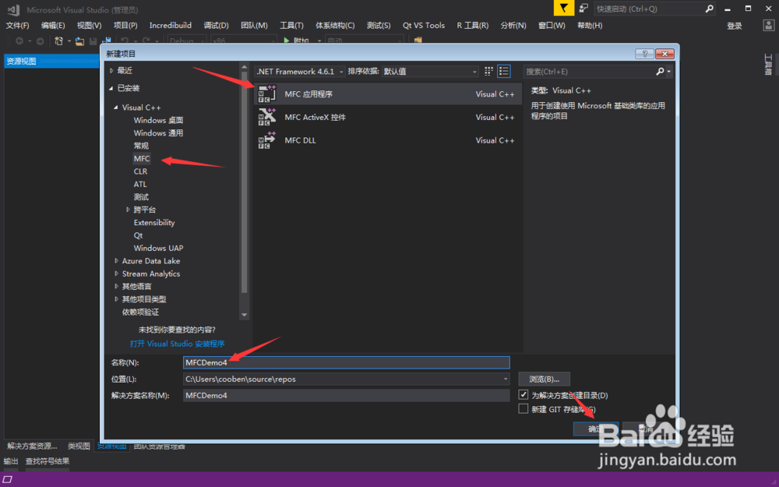Click the quick launch magnifier icon
779x487 pixels.
[x=709, y=9]
